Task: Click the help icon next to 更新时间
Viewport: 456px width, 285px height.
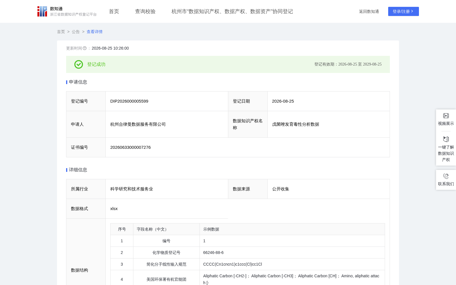Action: (85, 48)
